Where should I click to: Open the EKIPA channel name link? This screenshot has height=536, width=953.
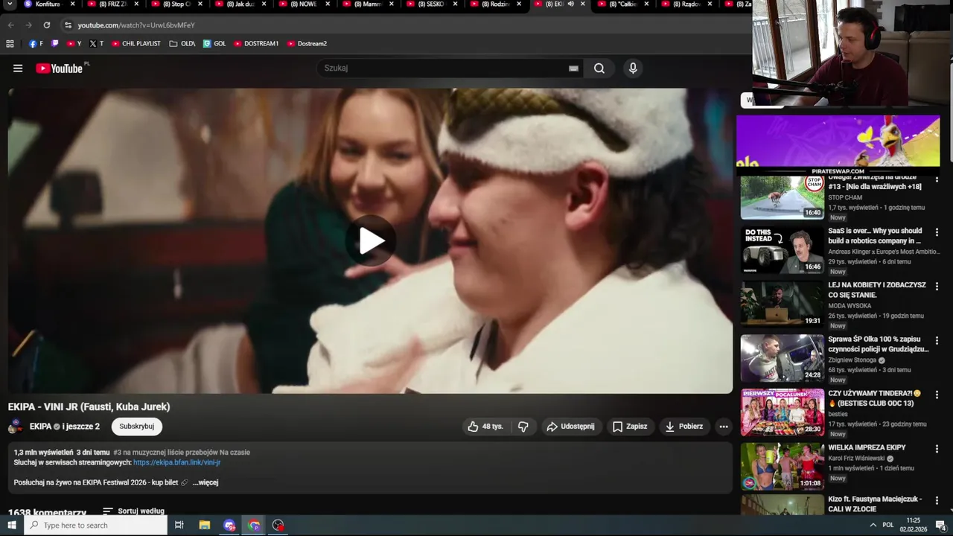click(40, 427)
